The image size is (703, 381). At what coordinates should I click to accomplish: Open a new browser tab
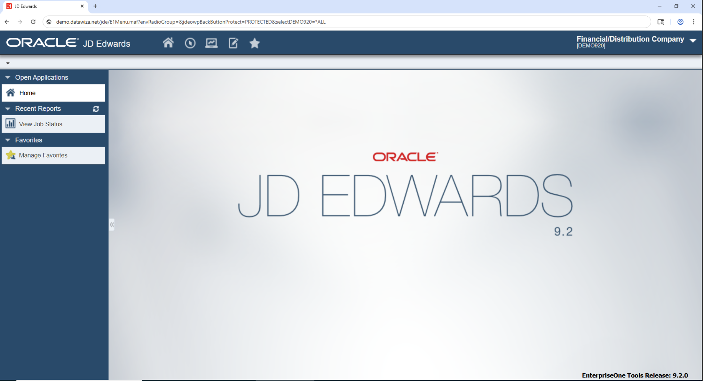[95, 6]
